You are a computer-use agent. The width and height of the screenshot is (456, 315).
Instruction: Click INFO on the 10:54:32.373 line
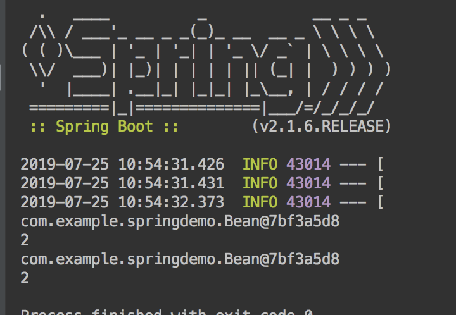[x=260, y=202]
